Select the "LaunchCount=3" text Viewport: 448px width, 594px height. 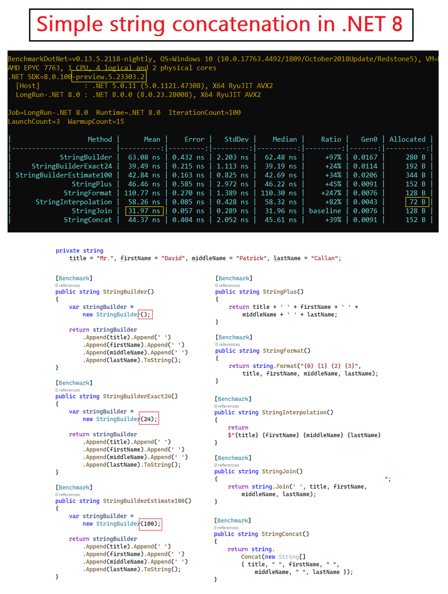pyautogui.click(x=34, y=121)
